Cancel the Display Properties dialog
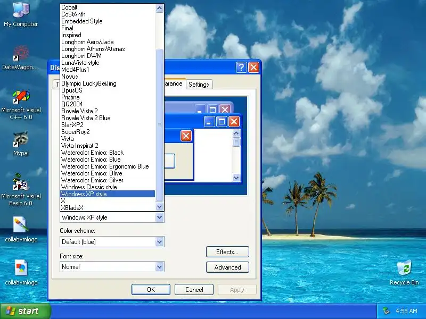Image resolution: width=426 pixels, height=319 pixels. coord(194,289)
